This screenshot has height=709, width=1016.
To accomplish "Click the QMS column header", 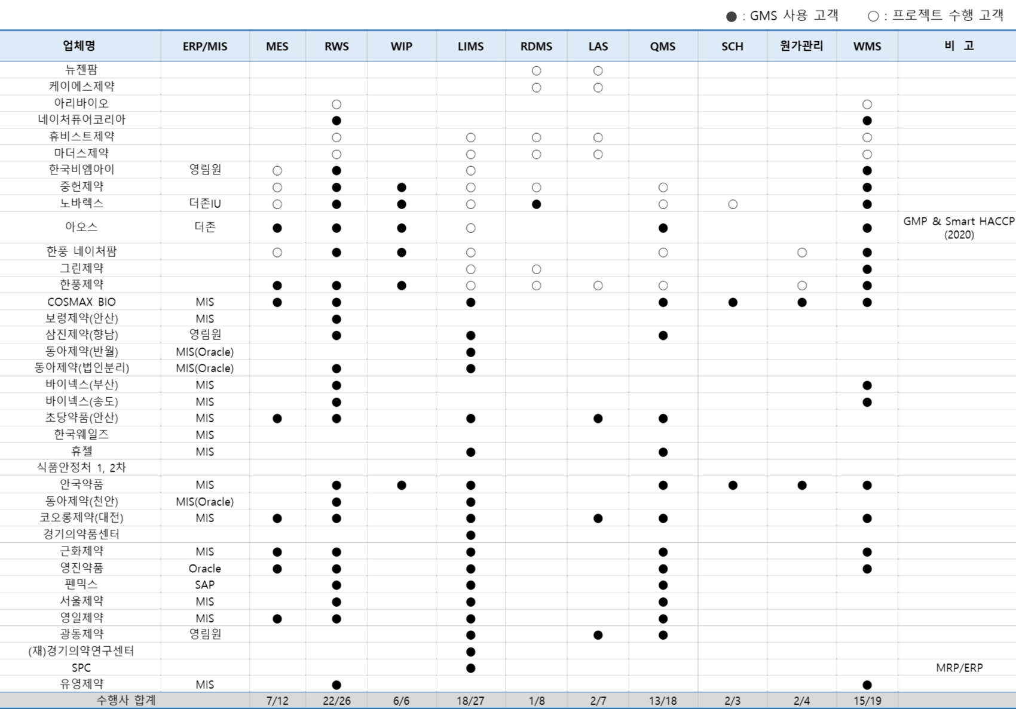I will tap(663, 47).
